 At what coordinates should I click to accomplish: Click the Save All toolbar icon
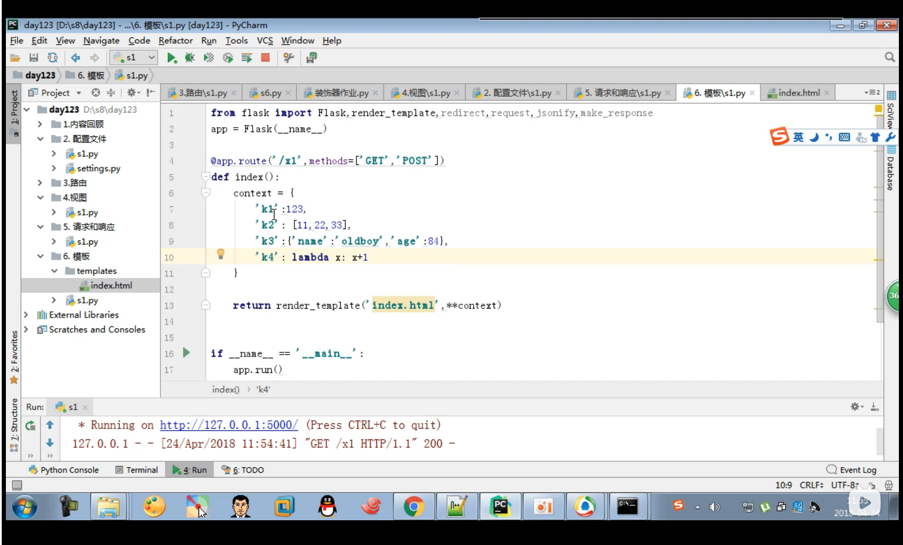(34, 58)
